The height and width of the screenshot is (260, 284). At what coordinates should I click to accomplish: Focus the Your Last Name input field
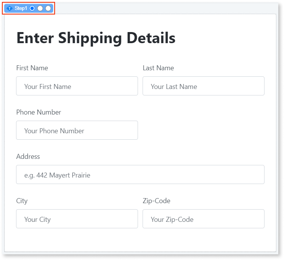click(203, 86)
